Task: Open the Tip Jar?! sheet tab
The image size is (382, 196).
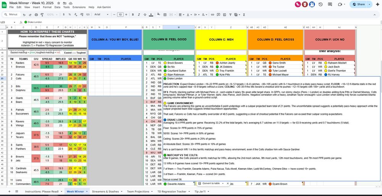Action: tap(200, 191)
